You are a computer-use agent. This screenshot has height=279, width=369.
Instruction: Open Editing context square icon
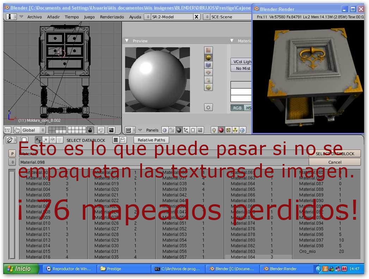click(x=193, y=130)
